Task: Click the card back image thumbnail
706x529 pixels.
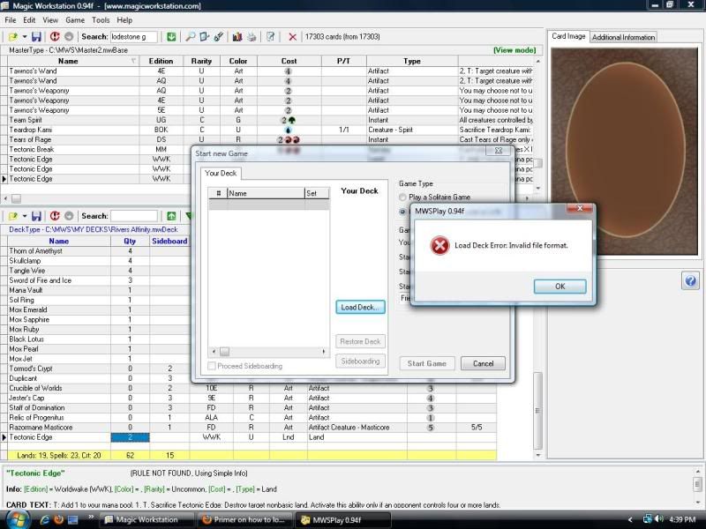Action: pyautogui.click(x=625, y=152)
